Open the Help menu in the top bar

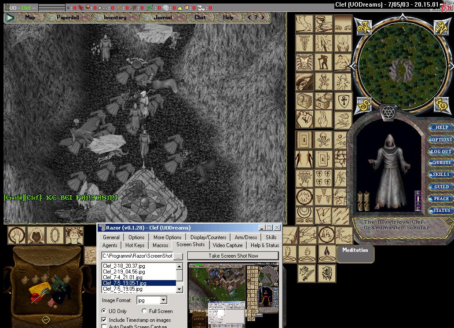(x=228, y=18)
